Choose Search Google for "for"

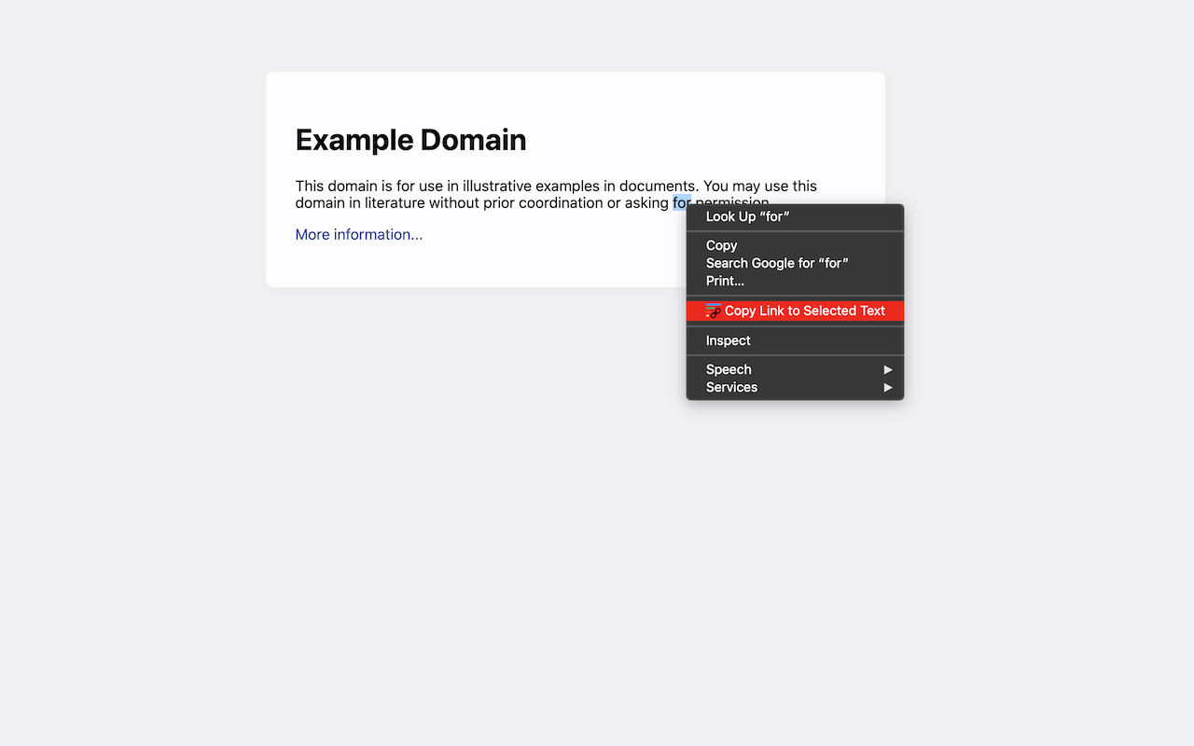(x=776, y=263)
